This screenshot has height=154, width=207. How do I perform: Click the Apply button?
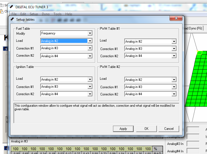(123, 129)
